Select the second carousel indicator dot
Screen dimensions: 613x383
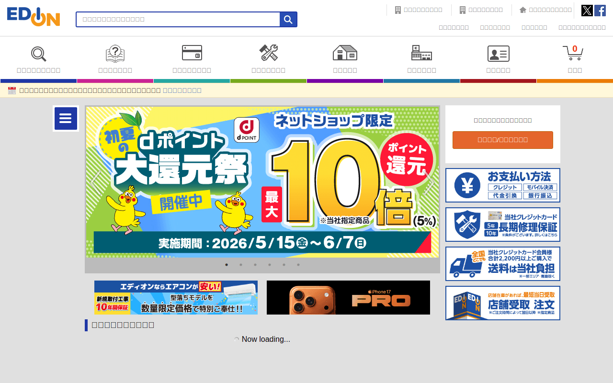pyautogui.click(x=241, y=265)
